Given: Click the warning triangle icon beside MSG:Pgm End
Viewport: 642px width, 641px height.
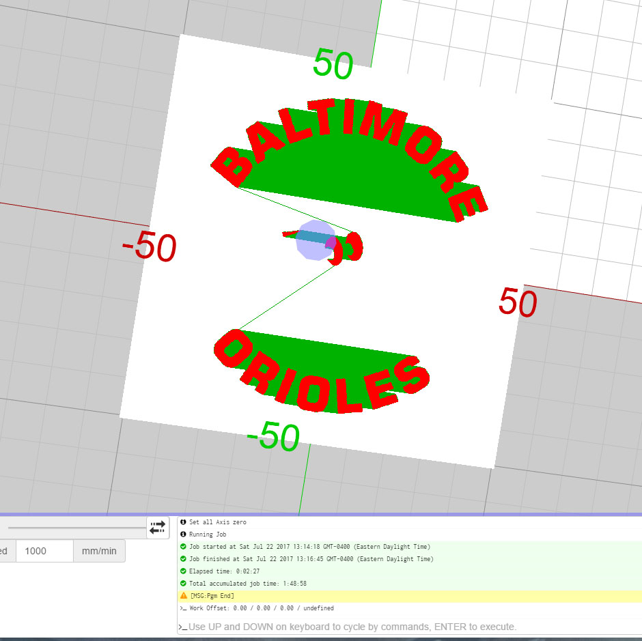Looking at the screenshot, I should pyautogui.click(x=184, y=595).
